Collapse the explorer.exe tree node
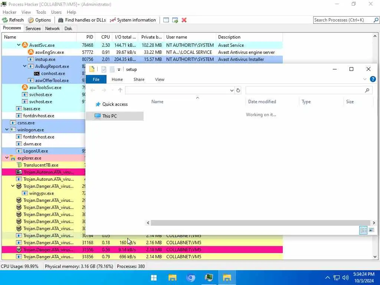The height and width of the screenshot is (285, 380). (x=7, y=157)
